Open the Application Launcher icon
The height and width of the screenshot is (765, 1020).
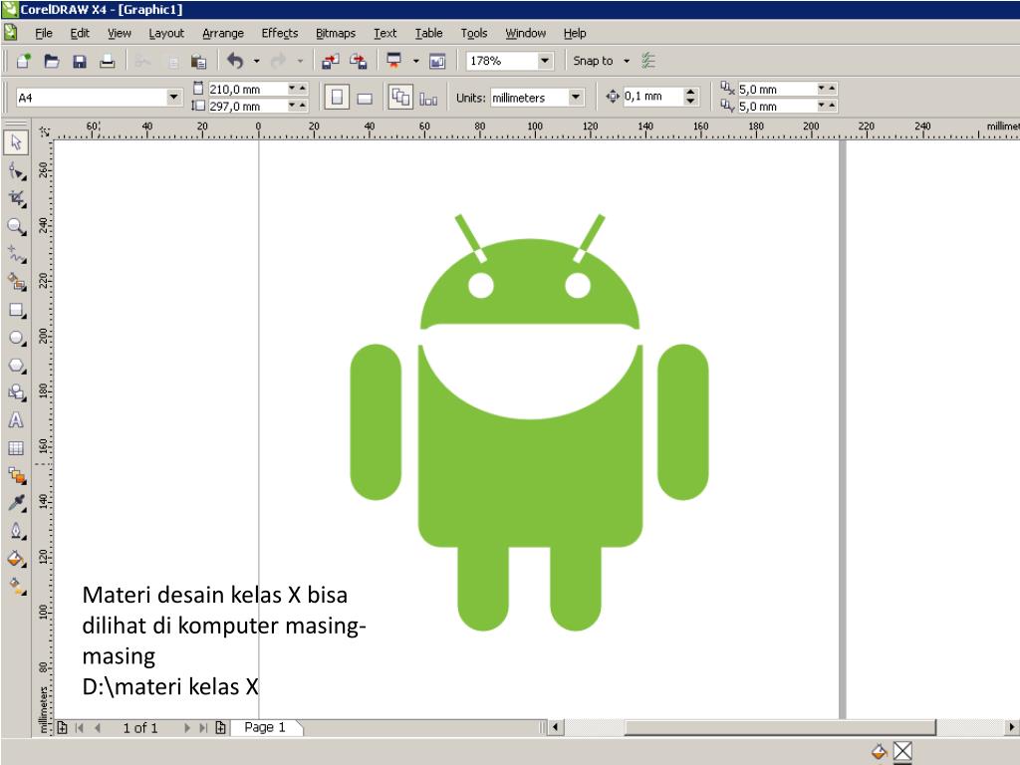tap(394, 61)
